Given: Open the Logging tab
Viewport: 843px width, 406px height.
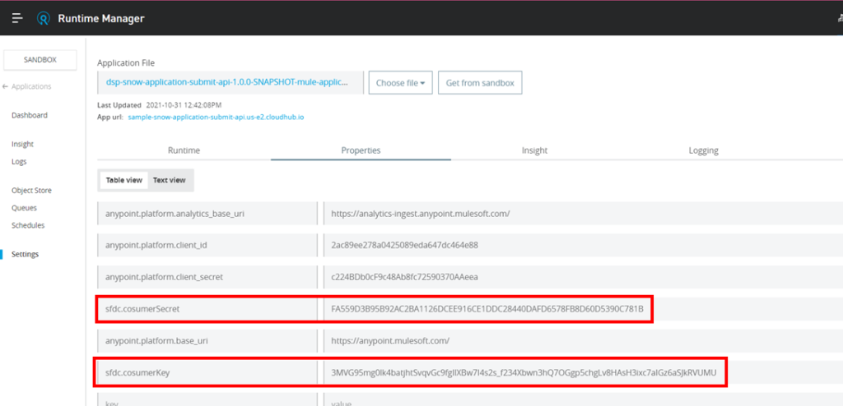Looking at the screenshot, I should [703, 150].
